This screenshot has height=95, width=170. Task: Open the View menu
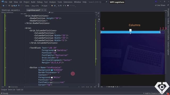pos(16,2)
